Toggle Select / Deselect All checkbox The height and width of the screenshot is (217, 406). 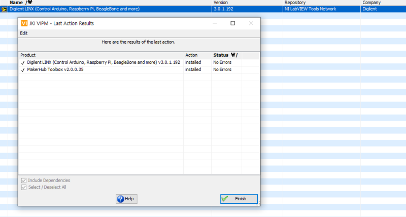click(23, 187)
